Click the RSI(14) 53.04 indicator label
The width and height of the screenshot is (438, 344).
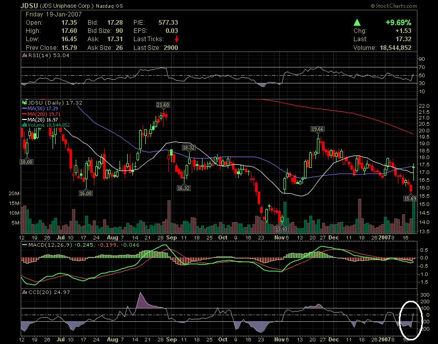48,55
